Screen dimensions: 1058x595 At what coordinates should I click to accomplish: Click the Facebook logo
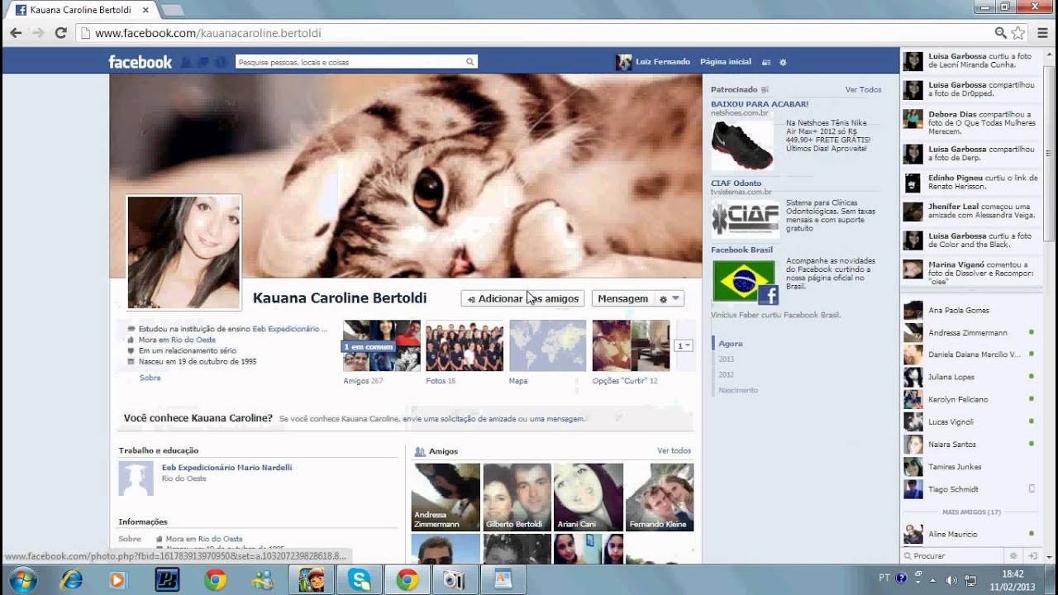(x=140, y=62)
